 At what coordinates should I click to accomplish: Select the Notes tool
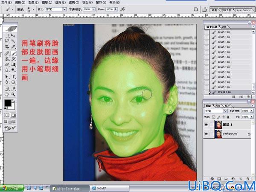(x=7, y=89)
